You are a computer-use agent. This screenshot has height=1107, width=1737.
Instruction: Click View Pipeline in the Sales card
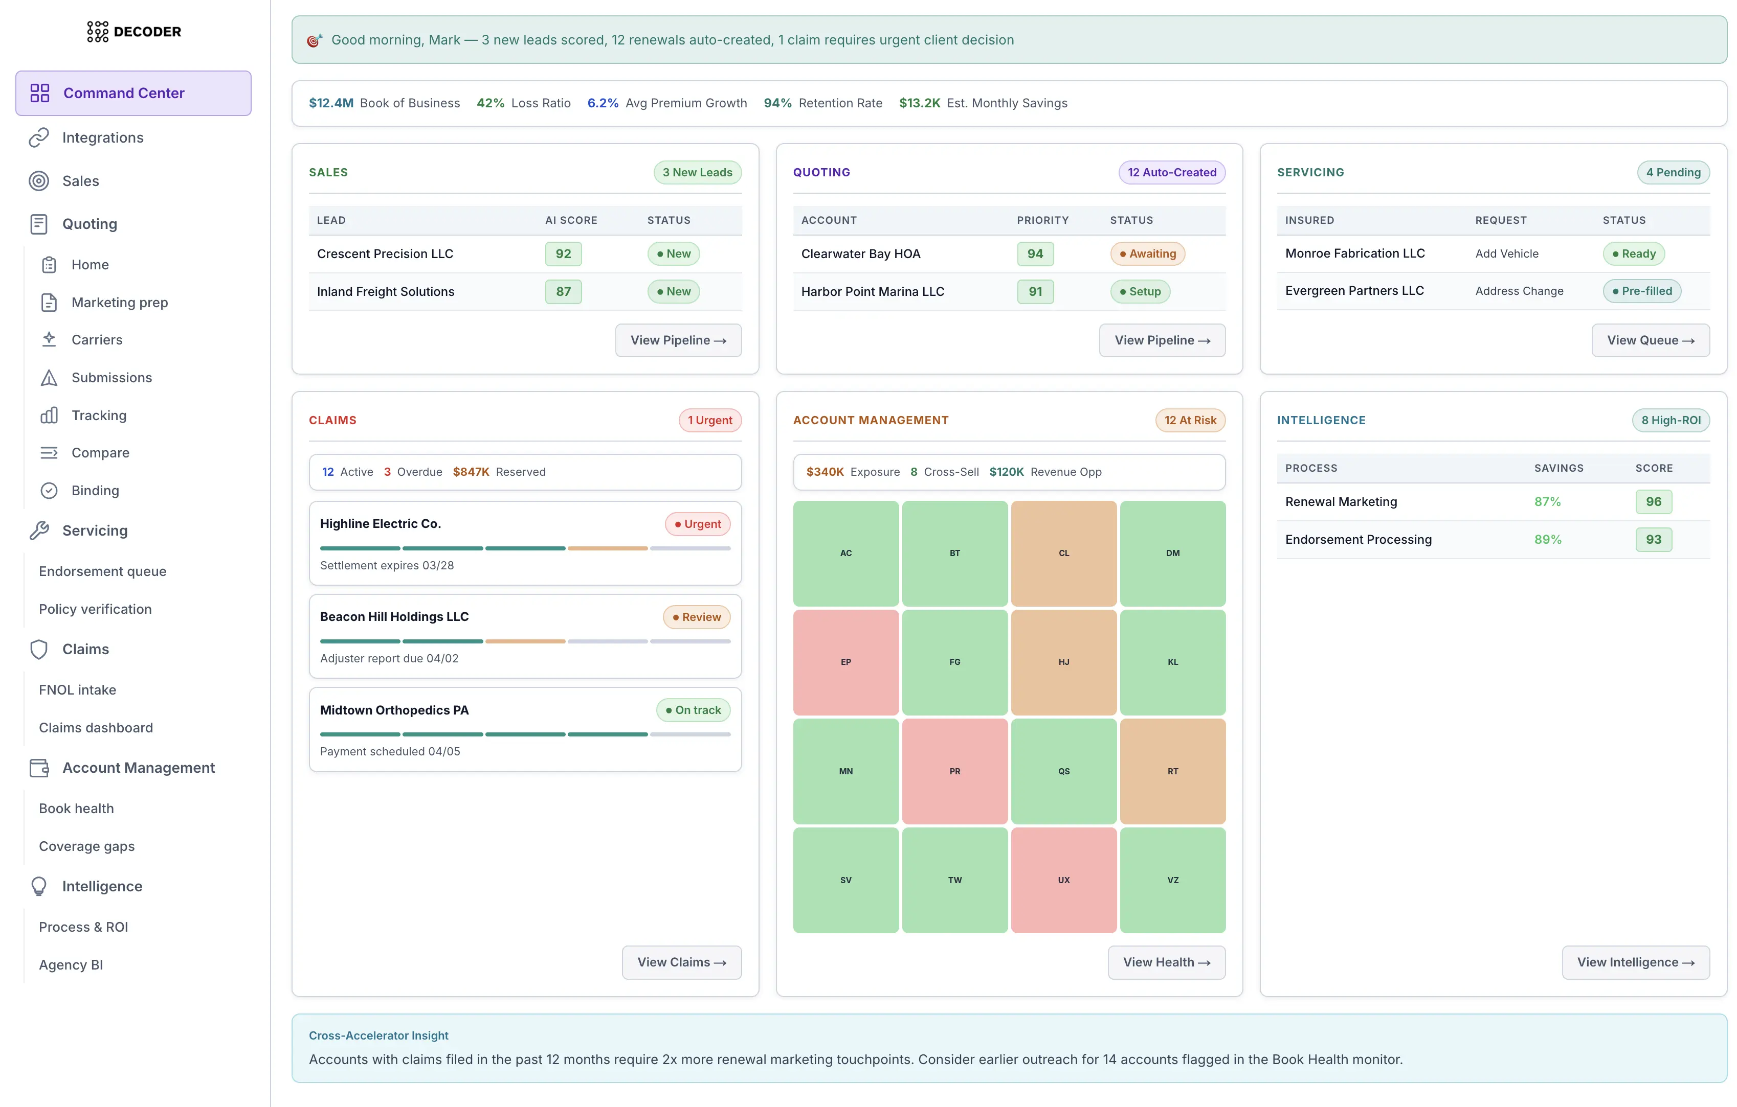678,339
